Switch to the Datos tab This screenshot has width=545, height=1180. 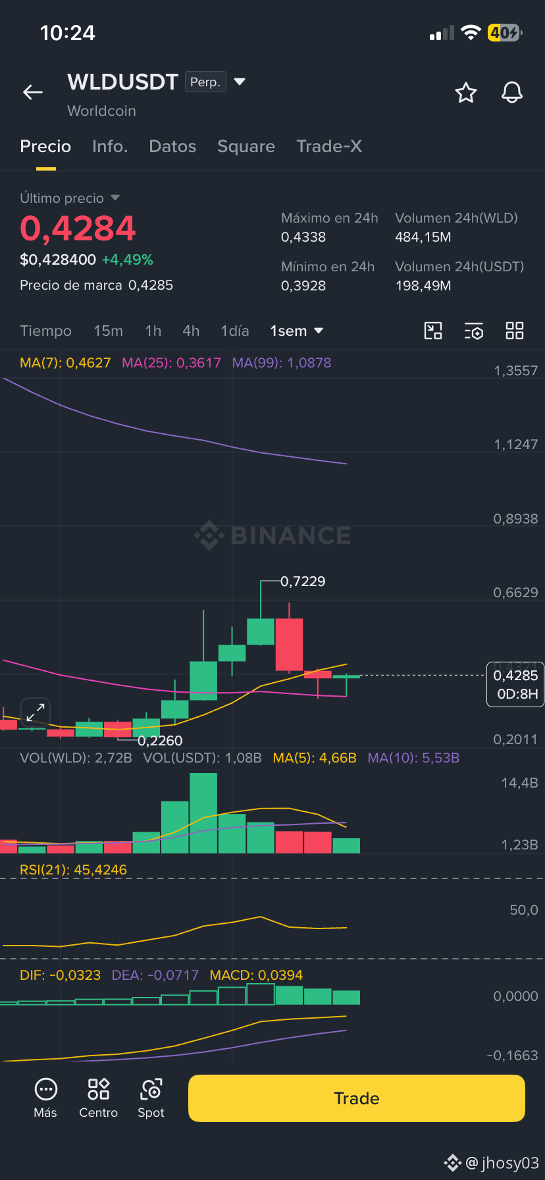(x=172, y=146)
